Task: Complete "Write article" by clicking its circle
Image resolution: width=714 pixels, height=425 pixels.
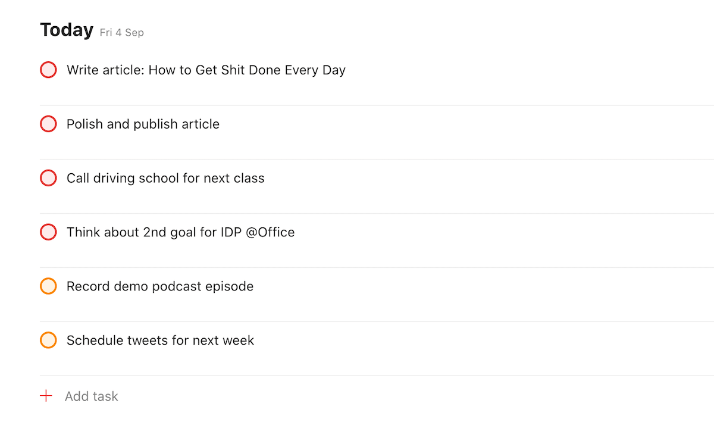Action: (x=48, y=70)
